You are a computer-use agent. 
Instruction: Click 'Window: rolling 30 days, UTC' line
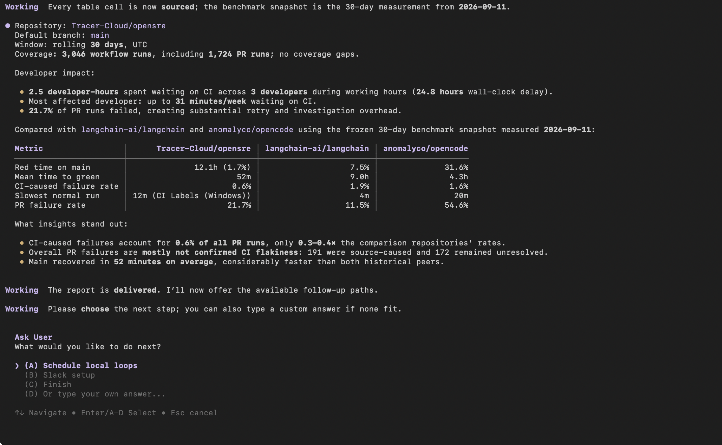click(81, 45)
